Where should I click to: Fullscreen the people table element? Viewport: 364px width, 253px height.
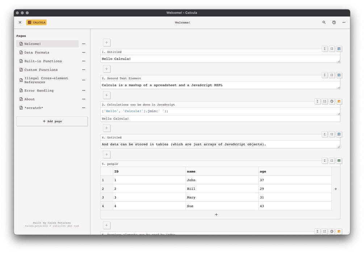[332, 160]
